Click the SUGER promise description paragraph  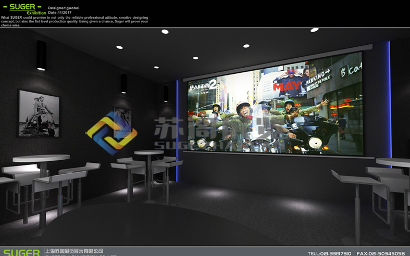(x=74, y=21)
